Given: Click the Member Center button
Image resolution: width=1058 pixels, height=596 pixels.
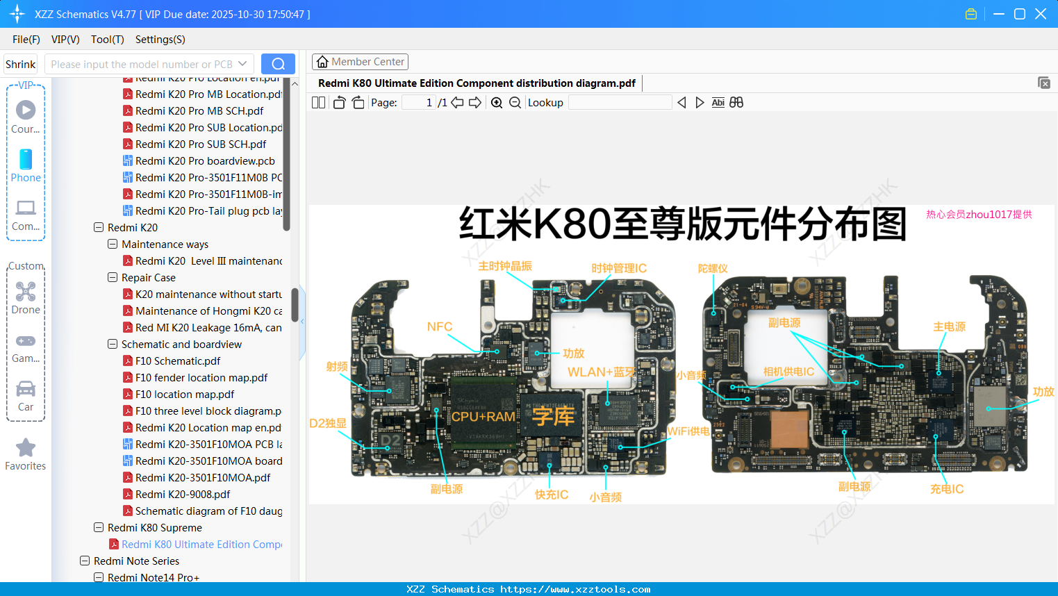Looking at the screenshot, I should (x=360, y=61).
